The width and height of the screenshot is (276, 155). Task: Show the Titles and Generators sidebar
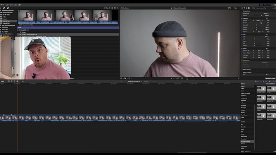coord(8,8)
